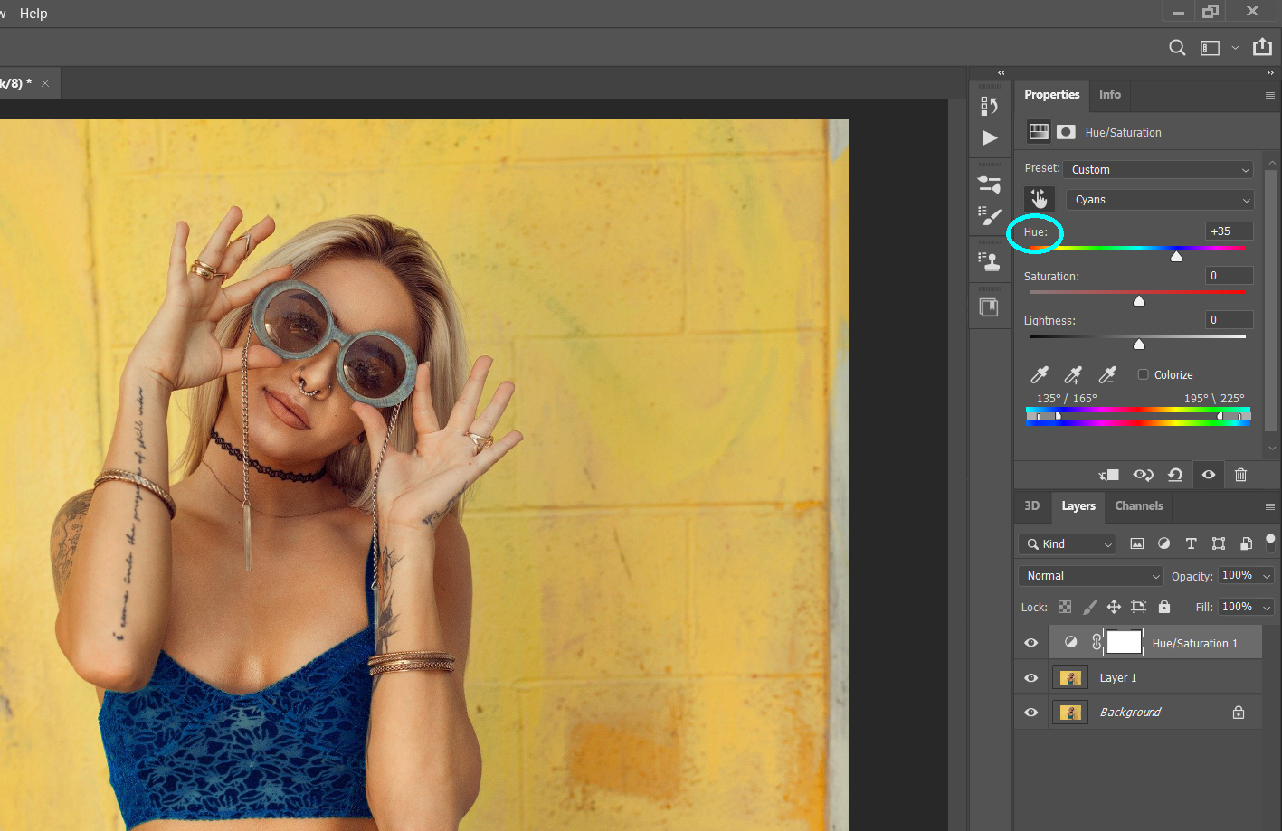1282x831 pixels.
Task: Filter layers by adjustment layers icon
Action: [1164, 543]
